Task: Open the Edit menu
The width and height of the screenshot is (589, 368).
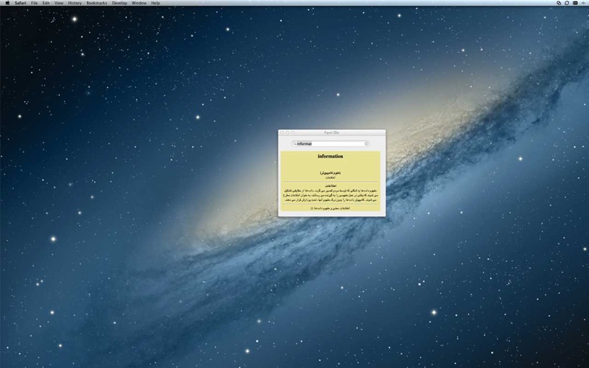Action: point(46,3)
